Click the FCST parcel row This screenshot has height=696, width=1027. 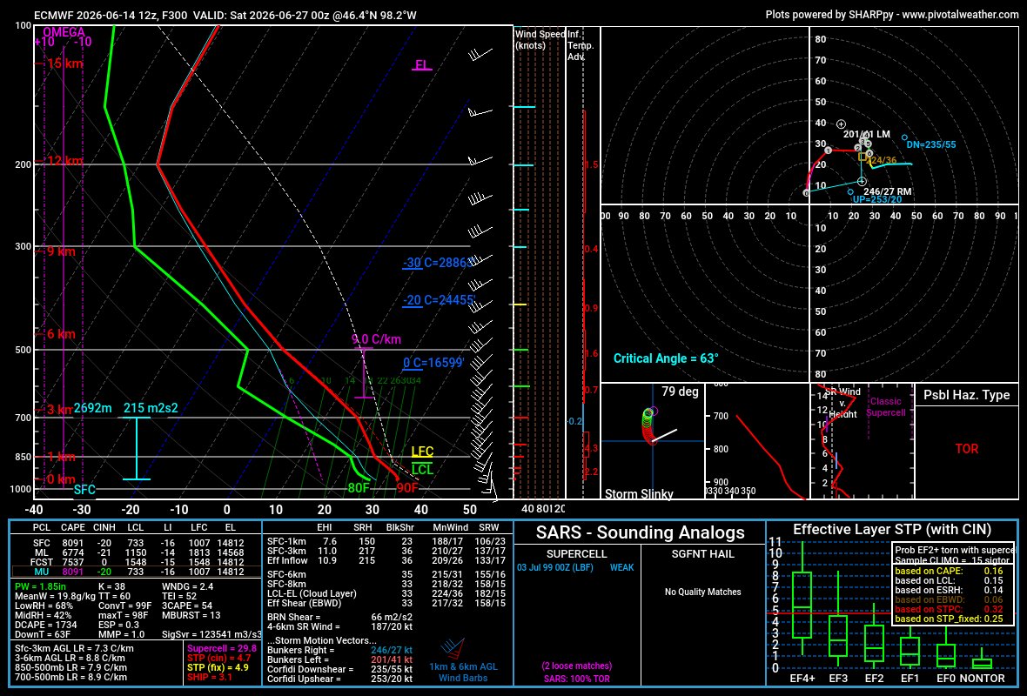[x=136, y=562]
